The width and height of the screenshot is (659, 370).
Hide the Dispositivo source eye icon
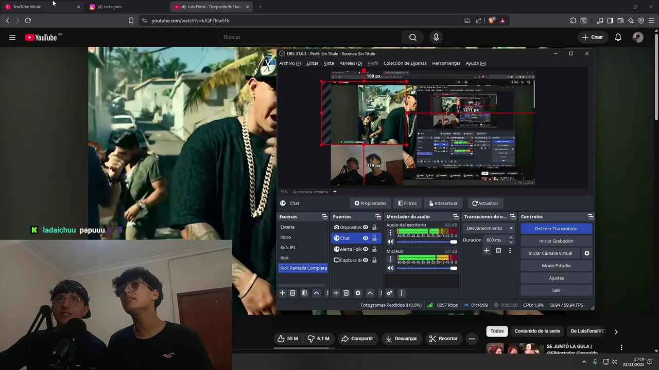click(x=366, y=227)
